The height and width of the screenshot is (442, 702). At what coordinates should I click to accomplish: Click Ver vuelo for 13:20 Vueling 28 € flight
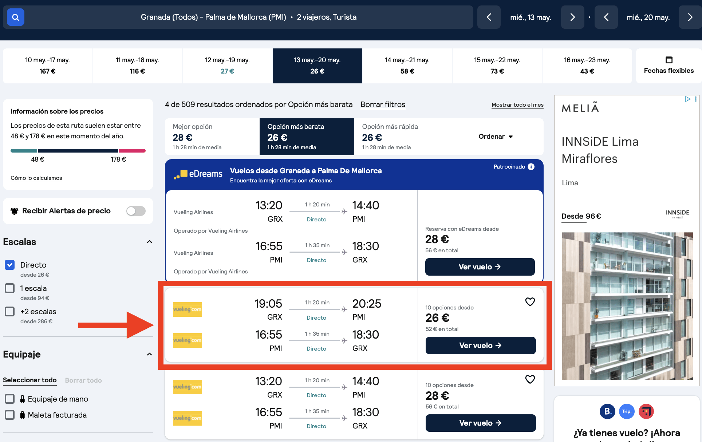click(x=481, y=423)
